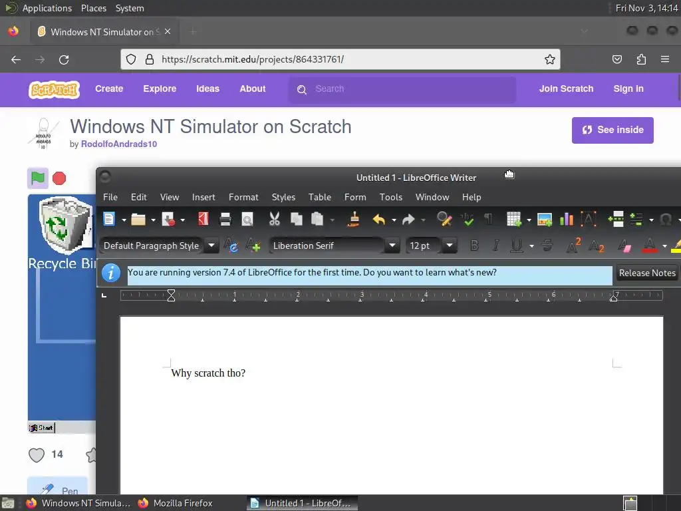Screen dimensions: 681x511
Task: Open the File menu in Writer
Action: [x=110, y=197]
